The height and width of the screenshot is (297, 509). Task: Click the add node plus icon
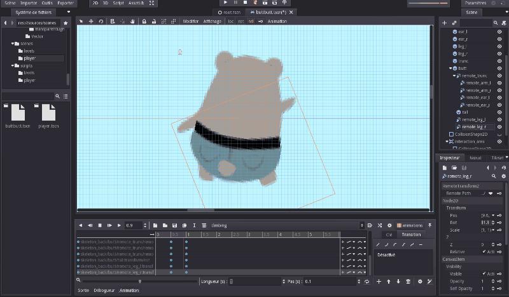coord(444,23)
